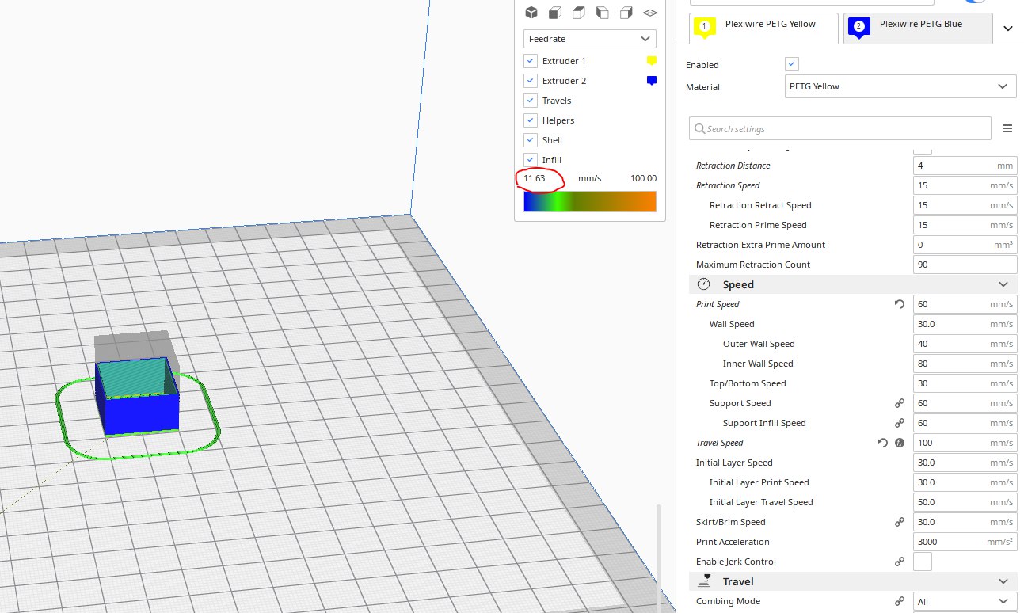
Task: Edit the Travel Speed value field
Action: (x=965, y=443)
